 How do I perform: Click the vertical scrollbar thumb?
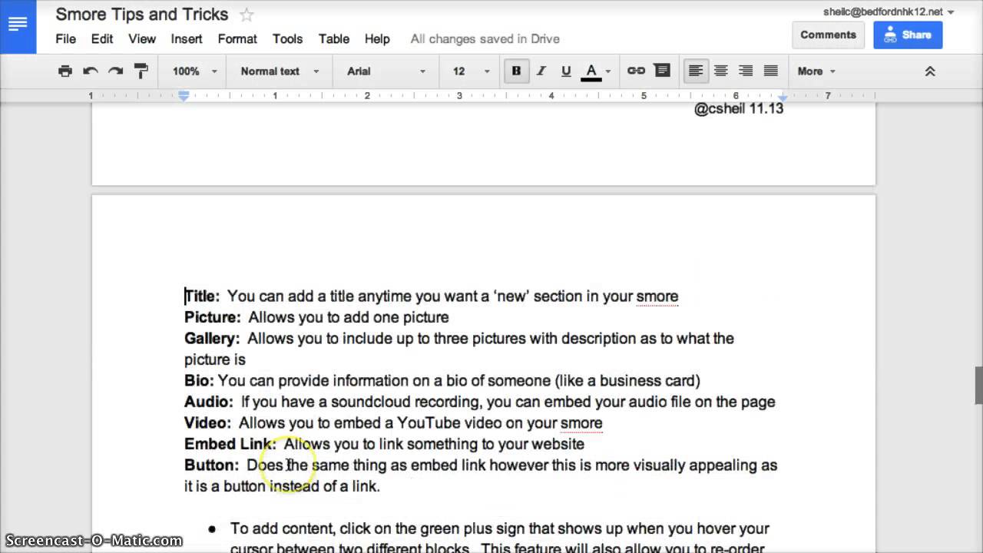(x=979, y=385)
